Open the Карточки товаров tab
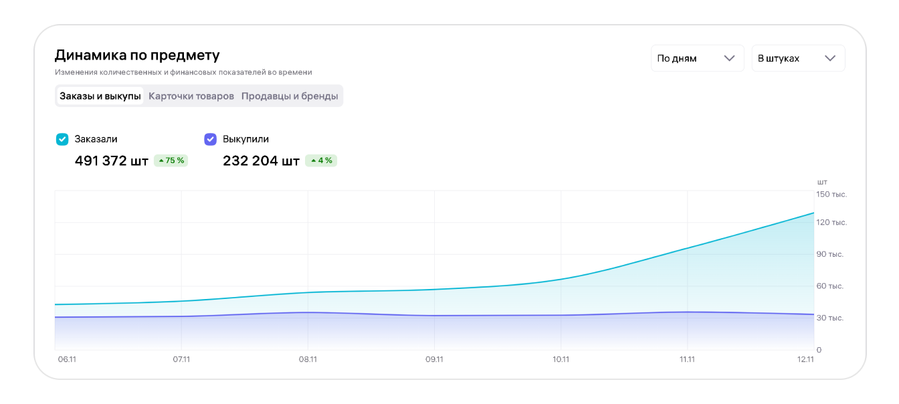The height and width of the screenshot is (404, 899). click(x=191, y=96)
